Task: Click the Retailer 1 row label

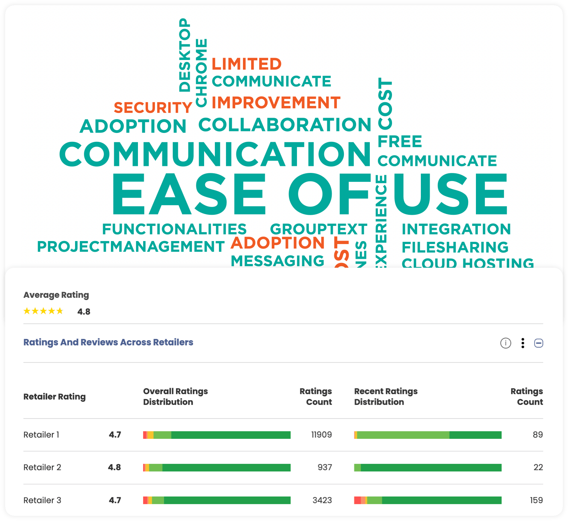Action: [x=41, y=435]
